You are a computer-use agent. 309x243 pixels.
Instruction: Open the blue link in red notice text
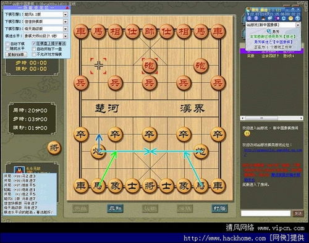coord(286,175)
